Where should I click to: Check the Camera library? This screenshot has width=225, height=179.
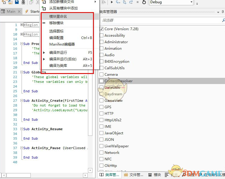pos(101,75)
